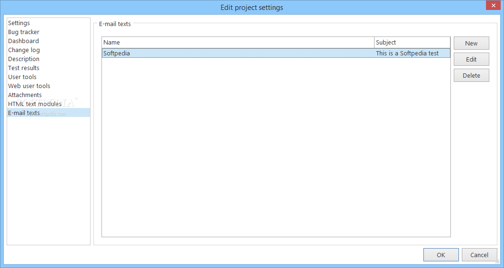
Task: Sort by the Subject column header
Action: pos(412,42)
